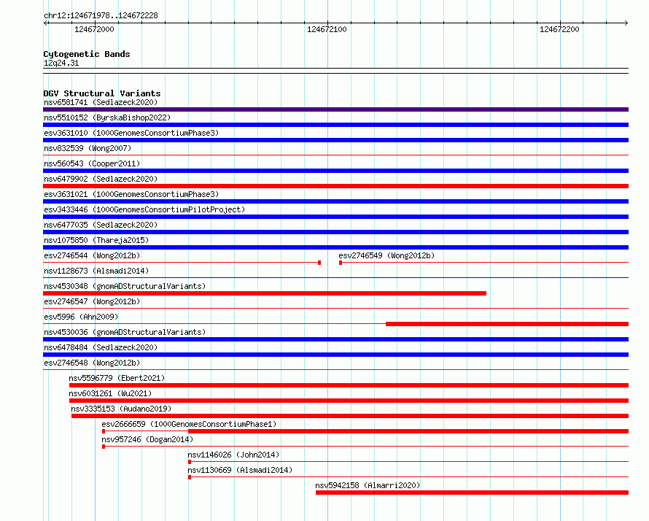Select the red nsv5596779 variant bar

pyautogui.click(x=349, y=385)
